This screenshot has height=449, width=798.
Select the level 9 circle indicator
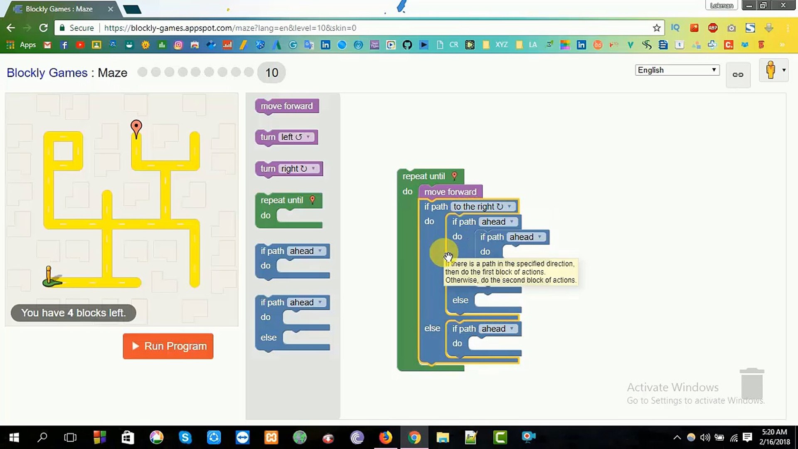(x=249, y=72)
